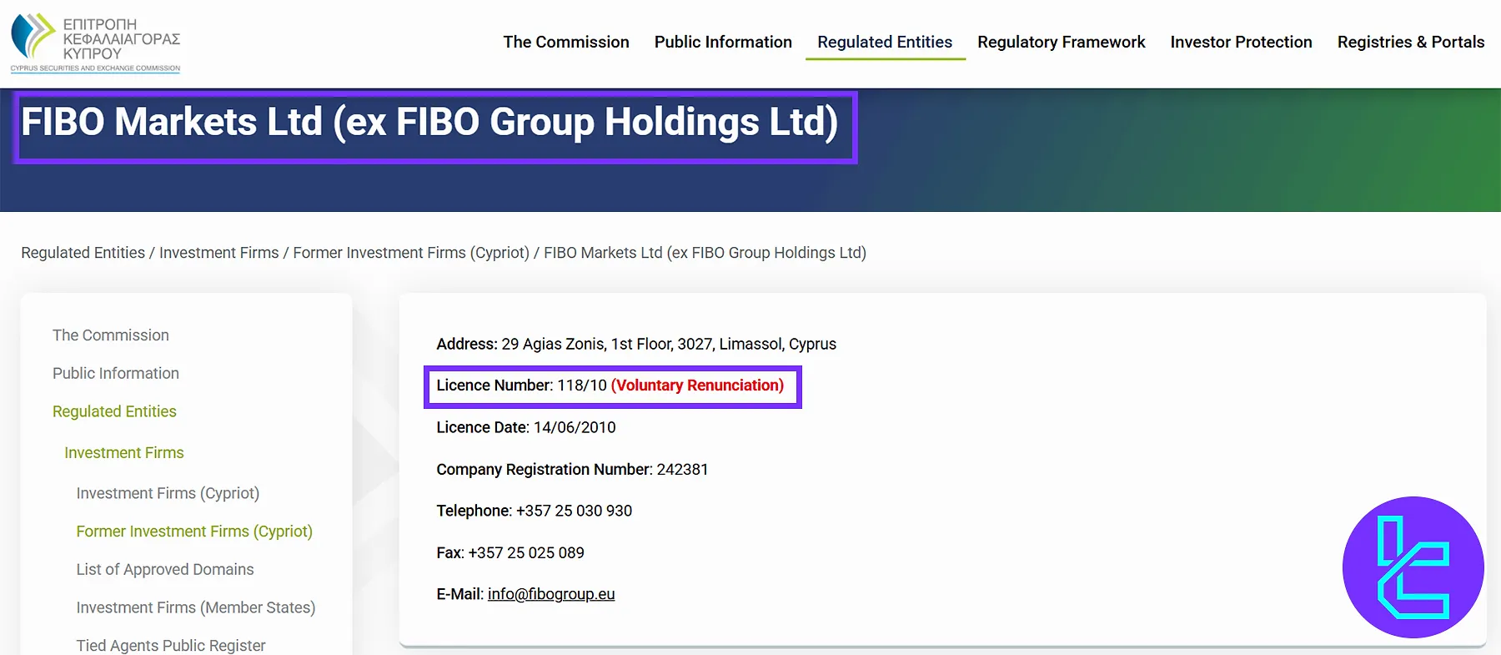This screenshot has height=655, width=1501.
Task: Select The Commission in sidebar
Action: [111, 335]
